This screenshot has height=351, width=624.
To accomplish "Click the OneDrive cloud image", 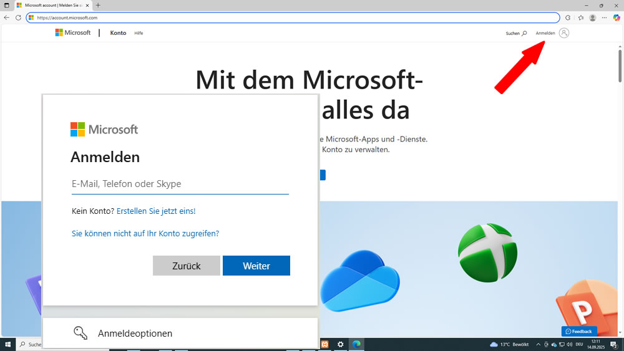I will [x=360, y=281].
